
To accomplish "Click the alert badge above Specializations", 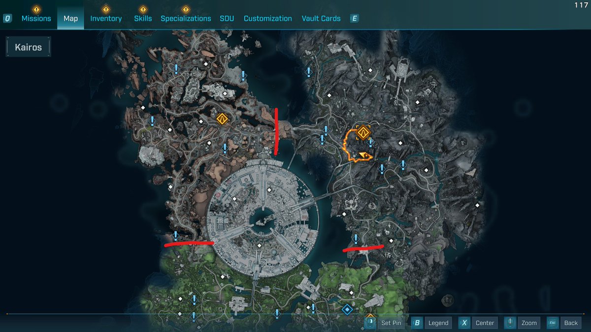I will pyautogui.click(x=185, y=9).
